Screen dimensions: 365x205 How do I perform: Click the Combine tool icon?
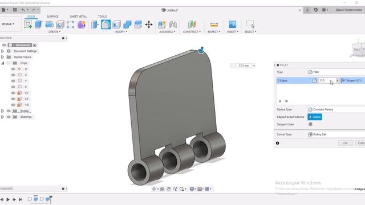click(127, 24)
